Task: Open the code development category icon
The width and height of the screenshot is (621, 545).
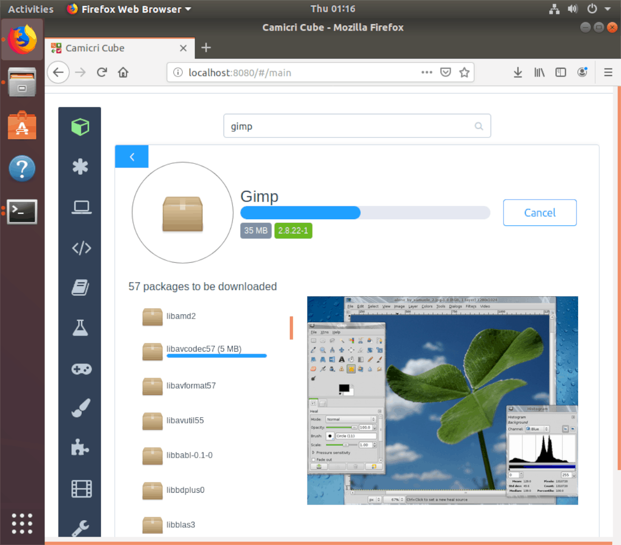Action: [81, 248]
